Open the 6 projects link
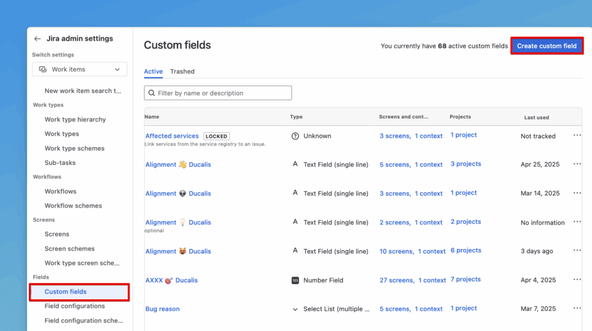This screenshot has width=592, height=331. (x=465, y=251)
